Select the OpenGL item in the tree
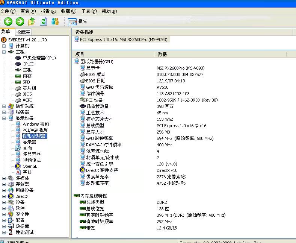Image resolution: width=296 pixels, height=243 pixels. pyautogui.click(x=30, y=166)
